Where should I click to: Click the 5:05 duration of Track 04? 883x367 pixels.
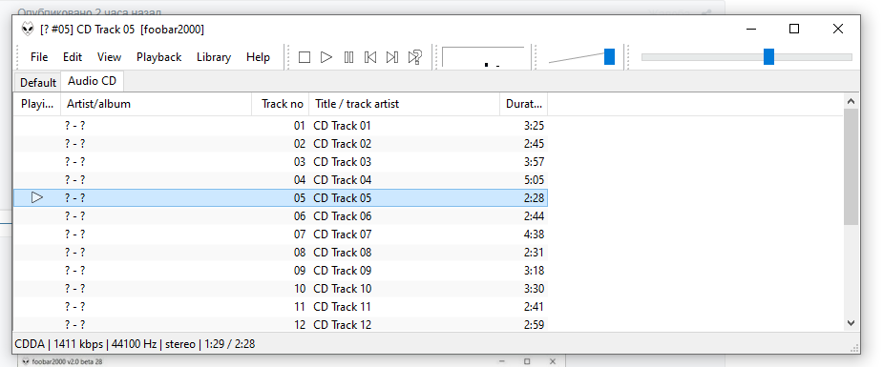[x=534, y=180]
